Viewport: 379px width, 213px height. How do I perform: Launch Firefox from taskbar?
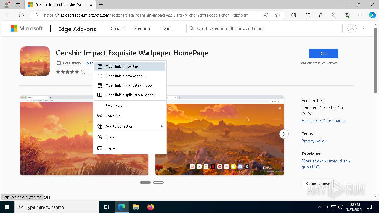tap(151, 207)
